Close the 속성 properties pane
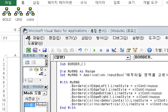Image resolution: width=168 pixels, height=112 pixels. coord(46,87)
